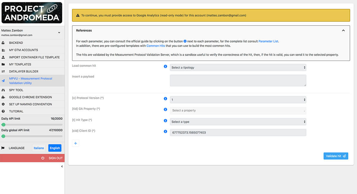The height and width of the screenshot is (194, 357).
Task: Click the Insert a payload text area
Action: coord(238,81)
